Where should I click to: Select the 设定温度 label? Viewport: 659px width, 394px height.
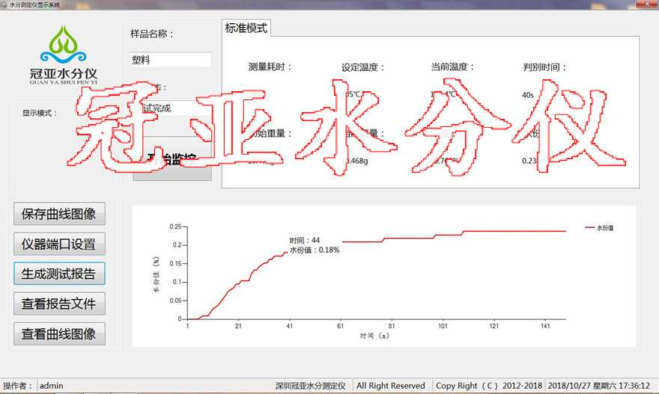tap(362, 67)
